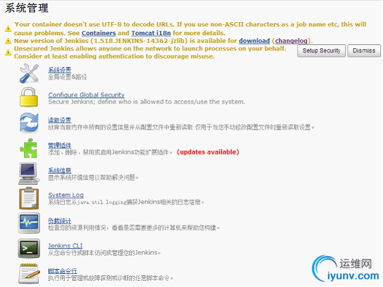Click the red updates available text
Image resolution: width=383 pixels, height=287 pixels.
pos(208,152)
